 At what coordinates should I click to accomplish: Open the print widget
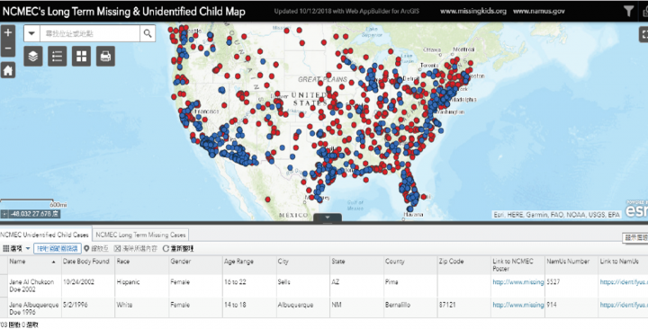pos(105,56)
